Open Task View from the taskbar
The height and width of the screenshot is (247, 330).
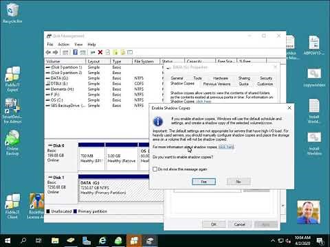(38, 241)
